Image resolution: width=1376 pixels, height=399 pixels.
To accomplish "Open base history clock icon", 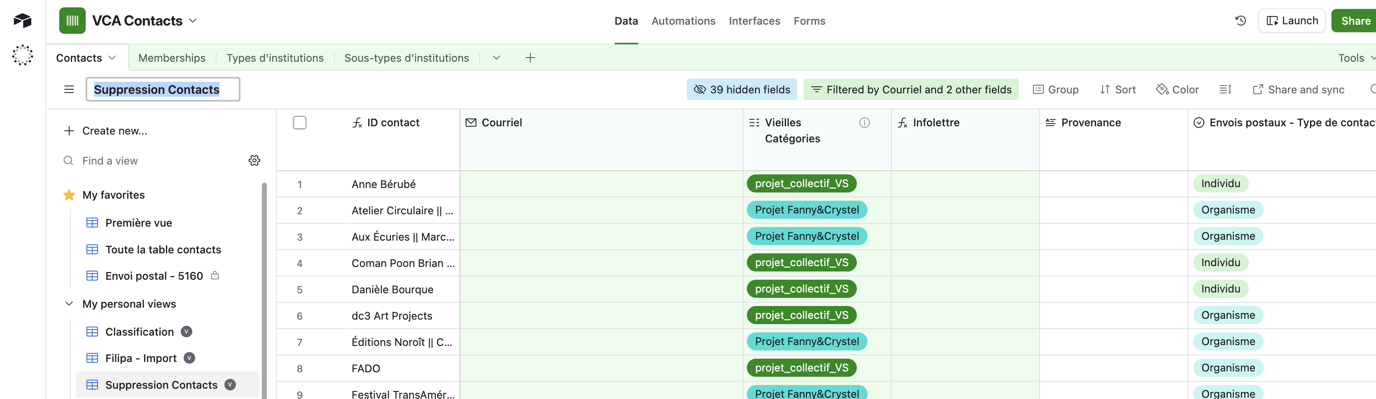I will 1240,21.
